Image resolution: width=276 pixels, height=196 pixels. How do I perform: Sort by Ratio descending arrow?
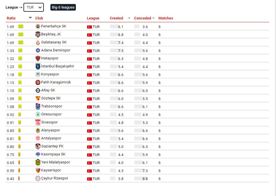click(30, 18)
